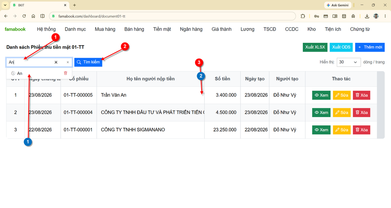Open the TSCĐ menu
Viewport: 391px width, 208px height.
tap(270, 29)
